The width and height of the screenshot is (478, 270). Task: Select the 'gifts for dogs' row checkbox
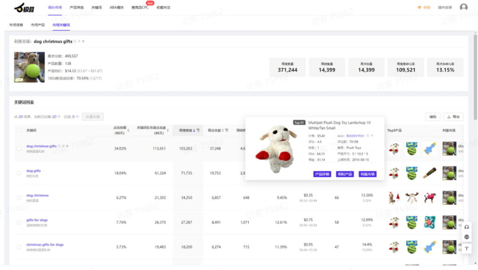(19, 222)
